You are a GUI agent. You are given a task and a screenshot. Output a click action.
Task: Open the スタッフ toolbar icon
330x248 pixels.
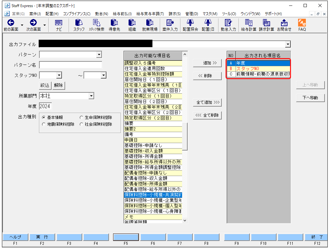[x=79, y=23]
